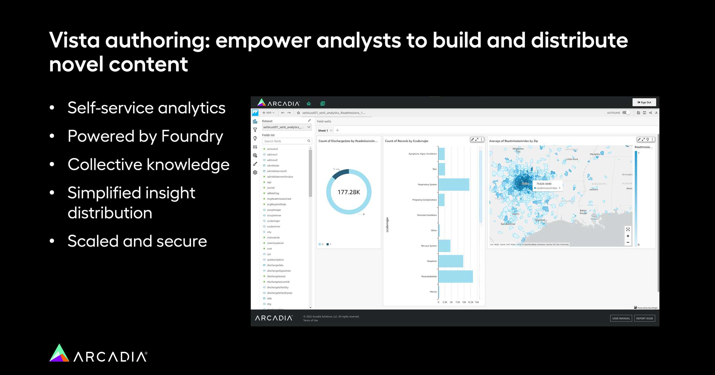Select the Sheet 1 tab
715x375 pixels.
323,130
